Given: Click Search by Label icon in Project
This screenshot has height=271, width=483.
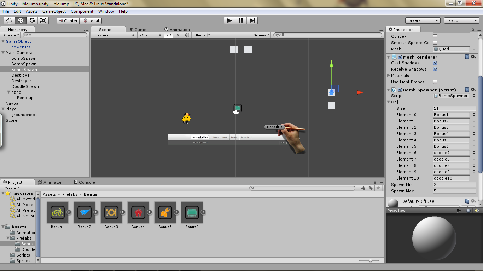Looking at the screenshot, I should pos(371,188).
